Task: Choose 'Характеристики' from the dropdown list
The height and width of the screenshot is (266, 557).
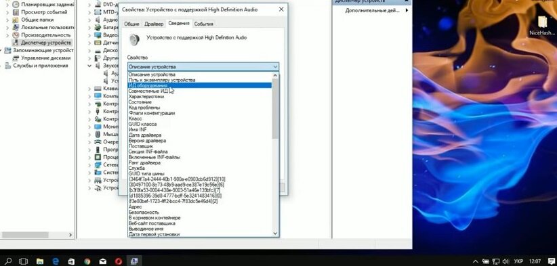Action: pos(200,97)
